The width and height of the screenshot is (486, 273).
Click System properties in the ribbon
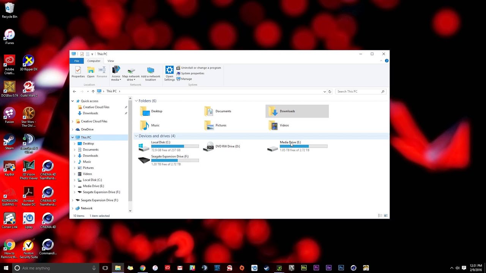tap(190, 74)
